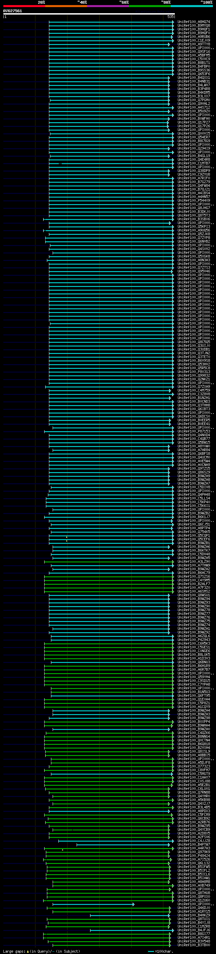Viewport: 216px width, 954px height.
Task: Select label UniRef100_B5ICL6
Action: (194, 874)
